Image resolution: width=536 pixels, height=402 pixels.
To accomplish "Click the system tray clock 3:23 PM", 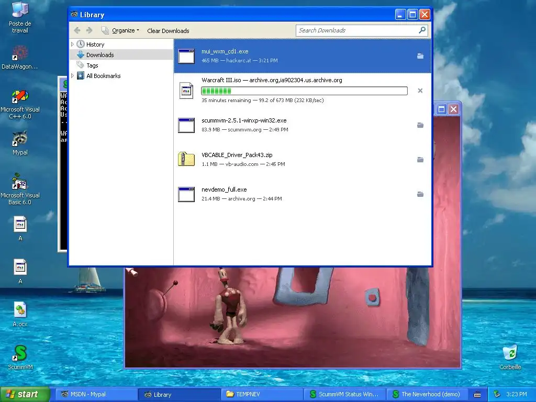I will [516, 394].
